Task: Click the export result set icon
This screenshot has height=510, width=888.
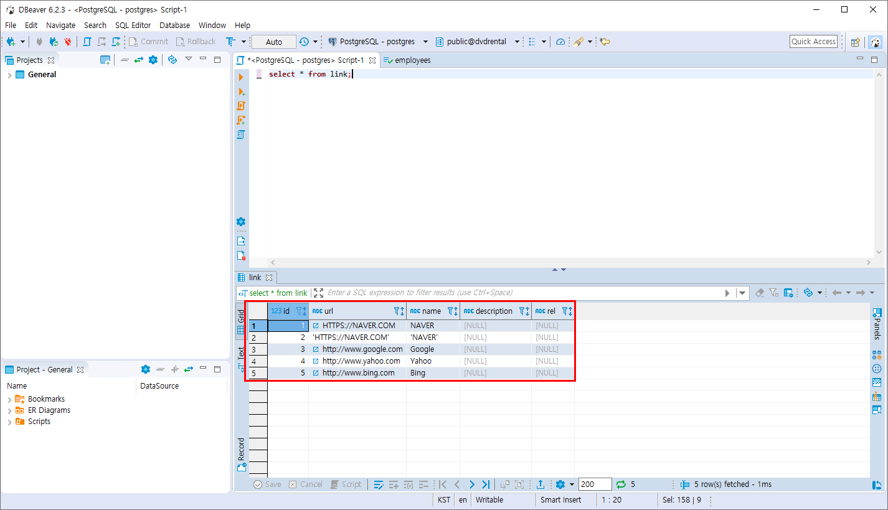Action: 541,484
